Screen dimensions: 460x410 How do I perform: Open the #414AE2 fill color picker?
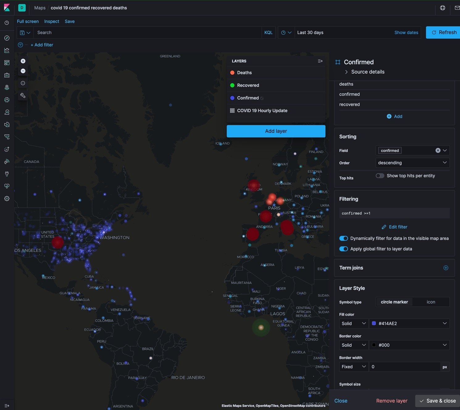click(x=409, y=323)
